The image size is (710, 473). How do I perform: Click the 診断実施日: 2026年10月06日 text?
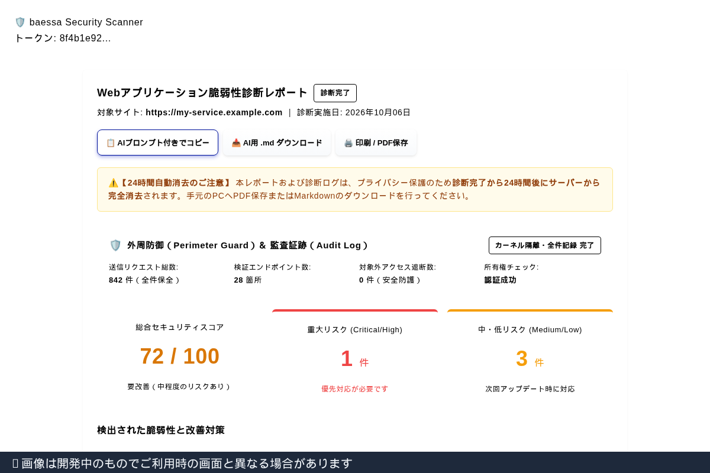(354, 112)
